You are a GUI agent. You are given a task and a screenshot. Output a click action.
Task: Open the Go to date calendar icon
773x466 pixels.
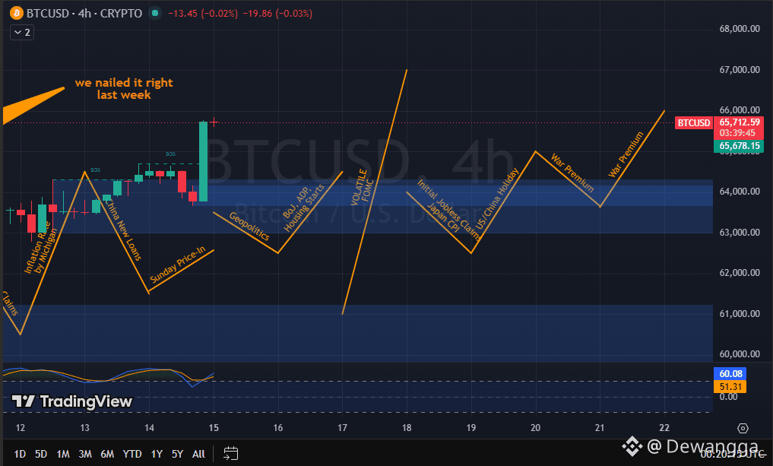point(231,453)
